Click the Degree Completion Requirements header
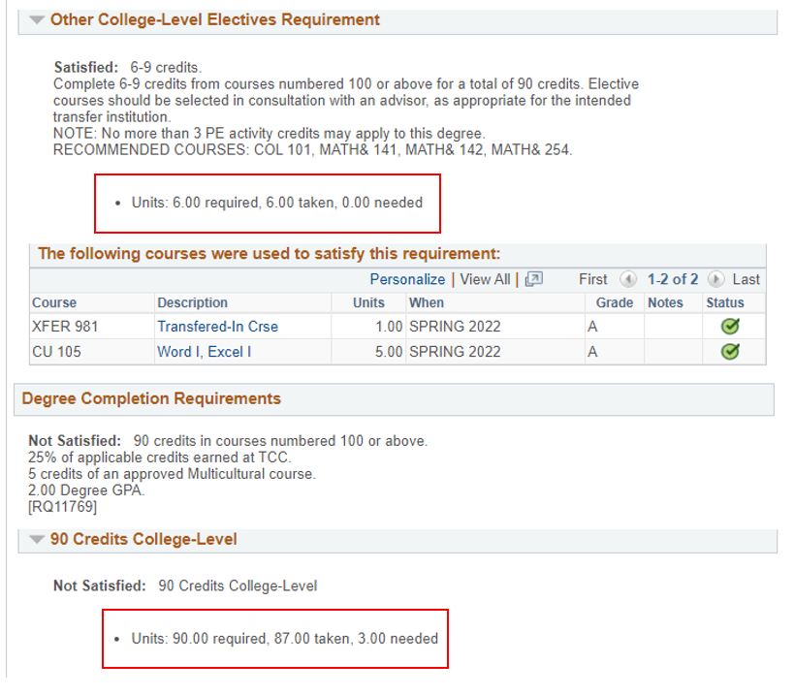The height and width of the screenshot is (695, 795). pyautogui.click(x=151, y=398)
